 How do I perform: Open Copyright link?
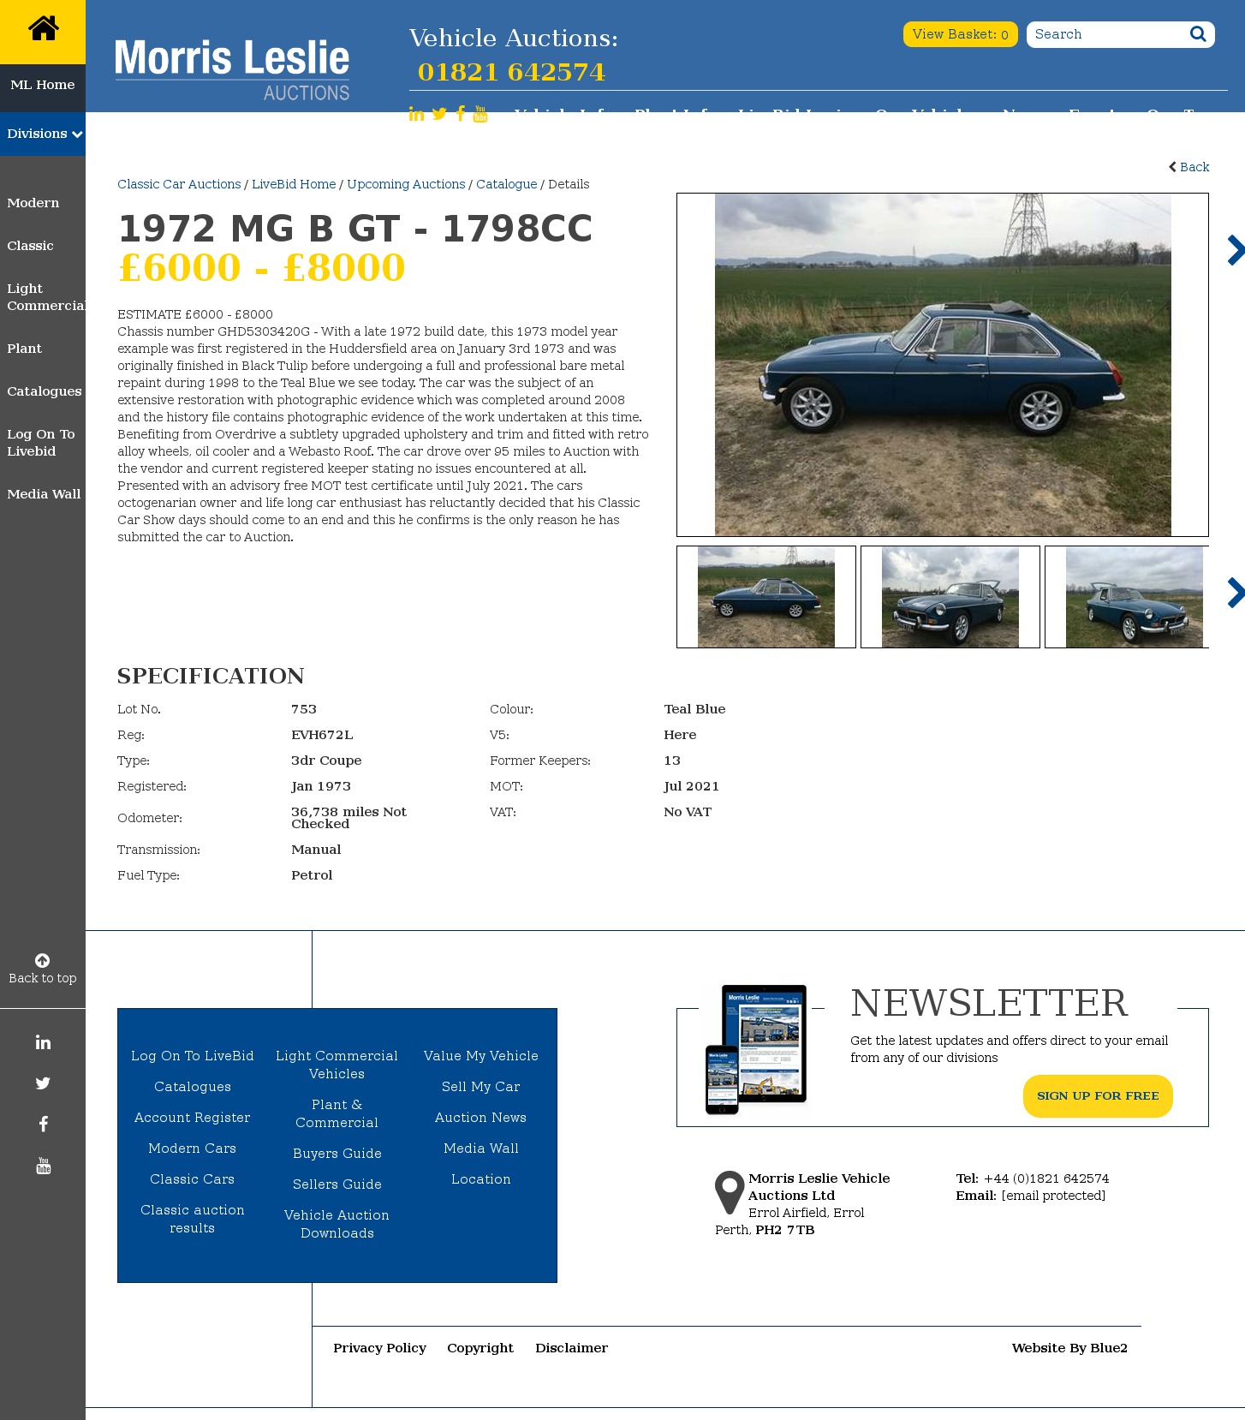click(x=480, y=1348)
